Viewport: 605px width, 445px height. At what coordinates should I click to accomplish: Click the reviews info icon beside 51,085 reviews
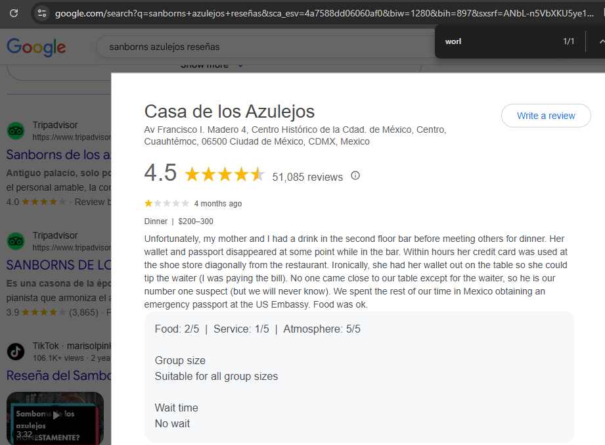355,176
